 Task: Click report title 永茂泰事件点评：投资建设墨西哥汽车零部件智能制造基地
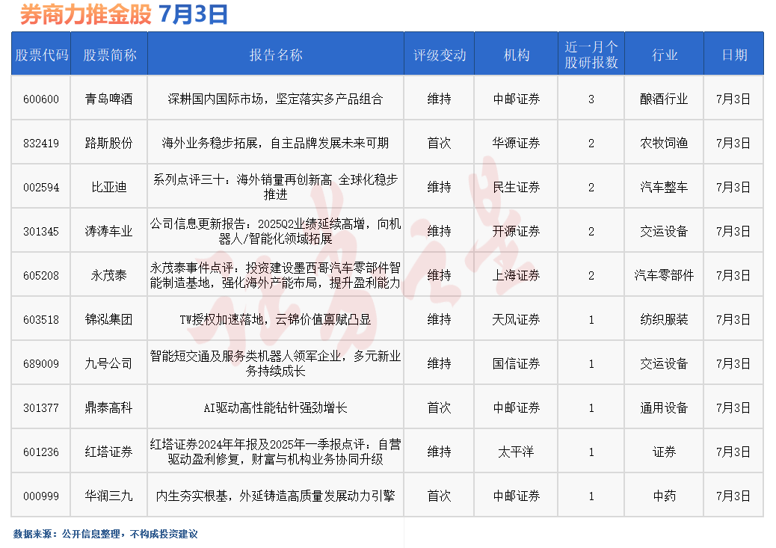276,275
